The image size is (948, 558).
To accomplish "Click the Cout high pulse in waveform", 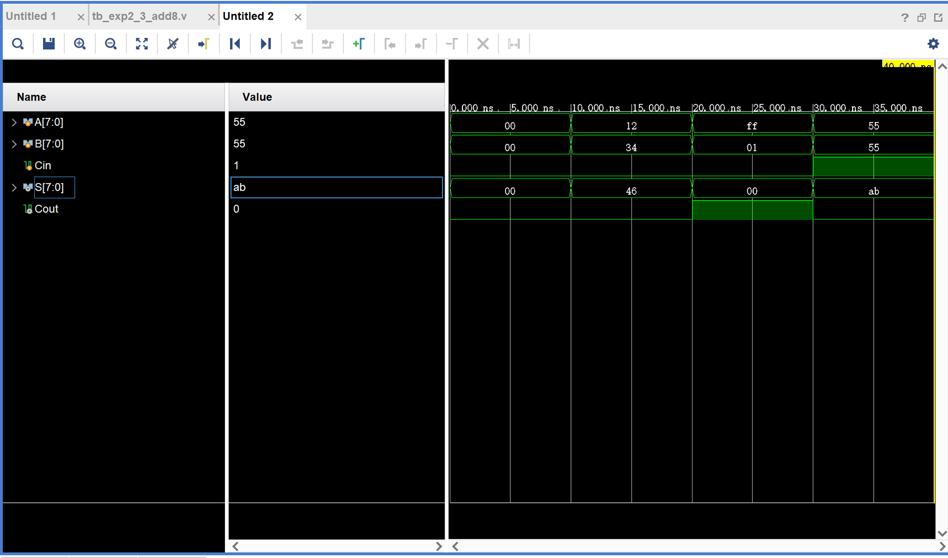I will (x=753, y=210).
